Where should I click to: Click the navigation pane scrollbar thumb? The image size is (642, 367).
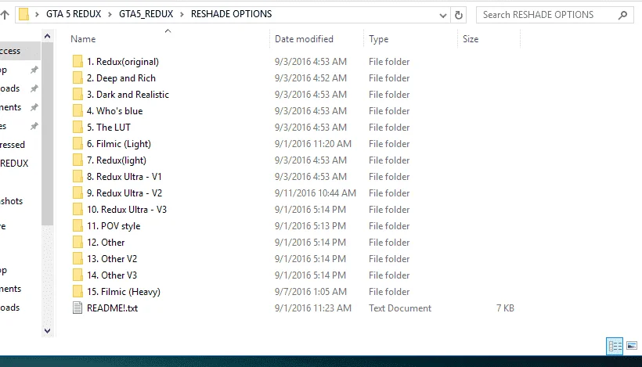click(x=48, y=134)
